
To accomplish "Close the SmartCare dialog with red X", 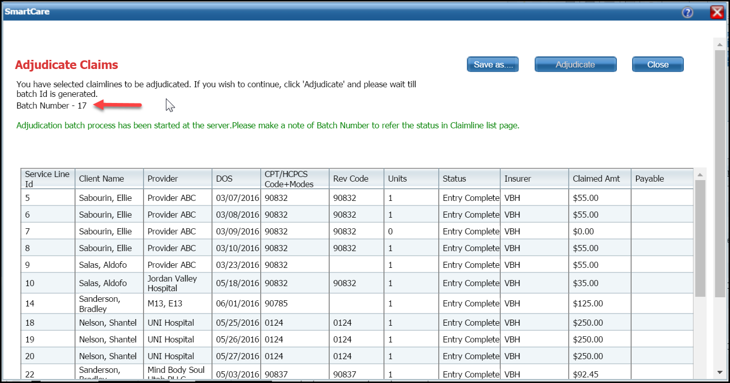I will click(x=717, y=13).
